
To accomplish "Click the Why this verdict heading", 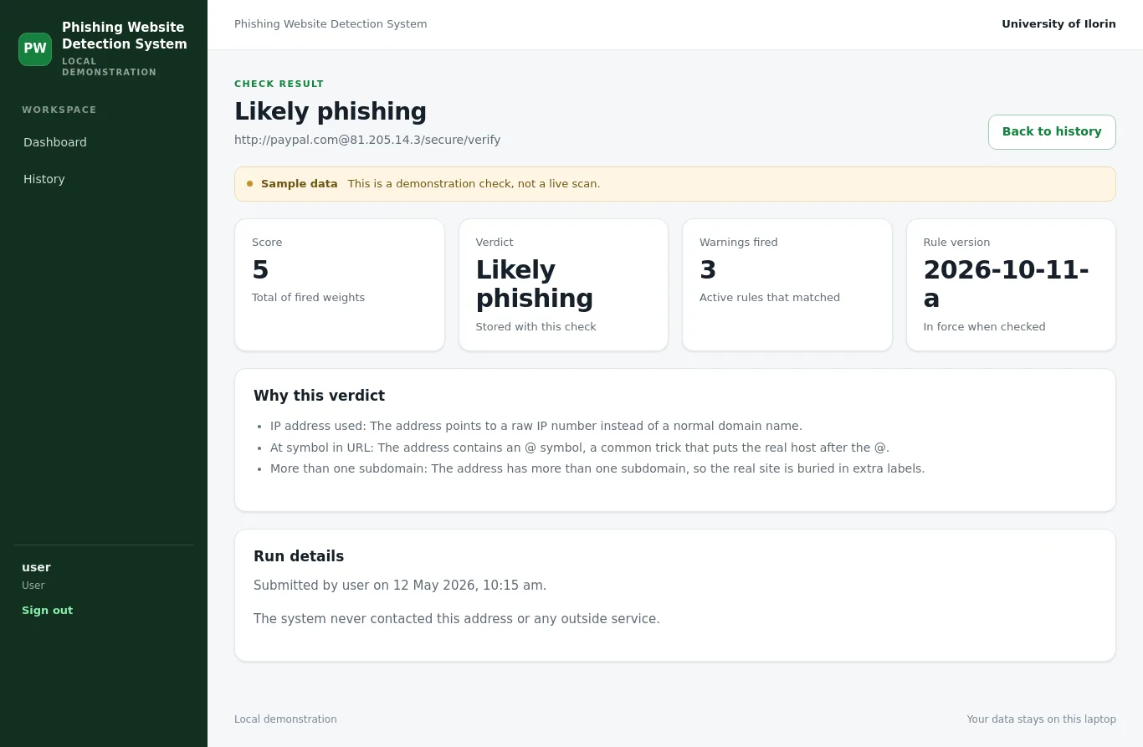I will 319,396.
